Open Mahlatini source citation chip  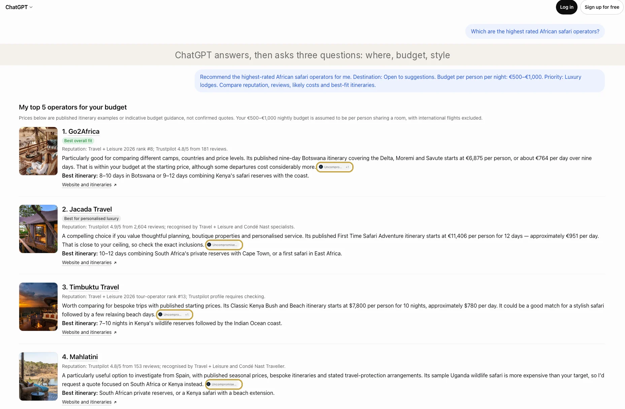tap(224, 384)
